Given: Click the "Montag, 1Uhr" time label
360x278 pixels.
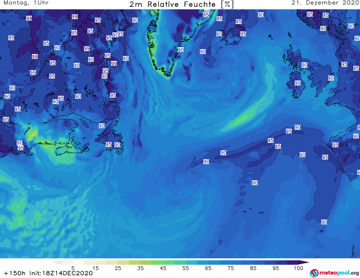Looking at the screenshot, I should 26,3.
